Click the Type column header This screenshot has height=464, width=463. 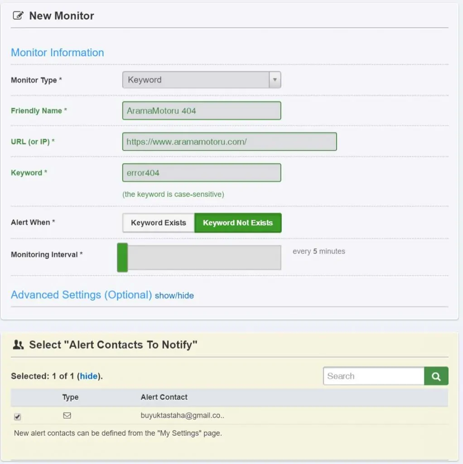(x=70, y=397)
